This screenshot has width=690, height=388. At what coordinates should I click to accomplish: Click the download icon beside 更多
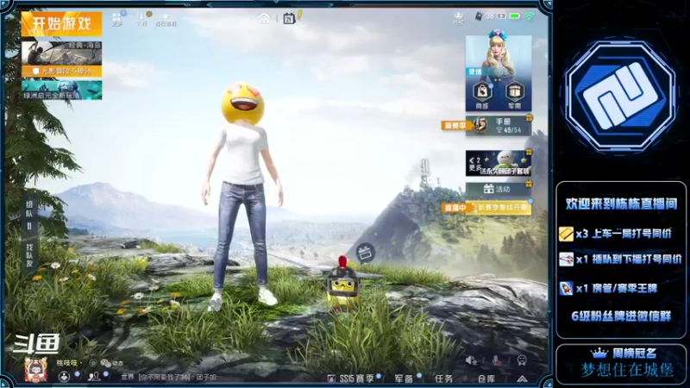(141, 19)
